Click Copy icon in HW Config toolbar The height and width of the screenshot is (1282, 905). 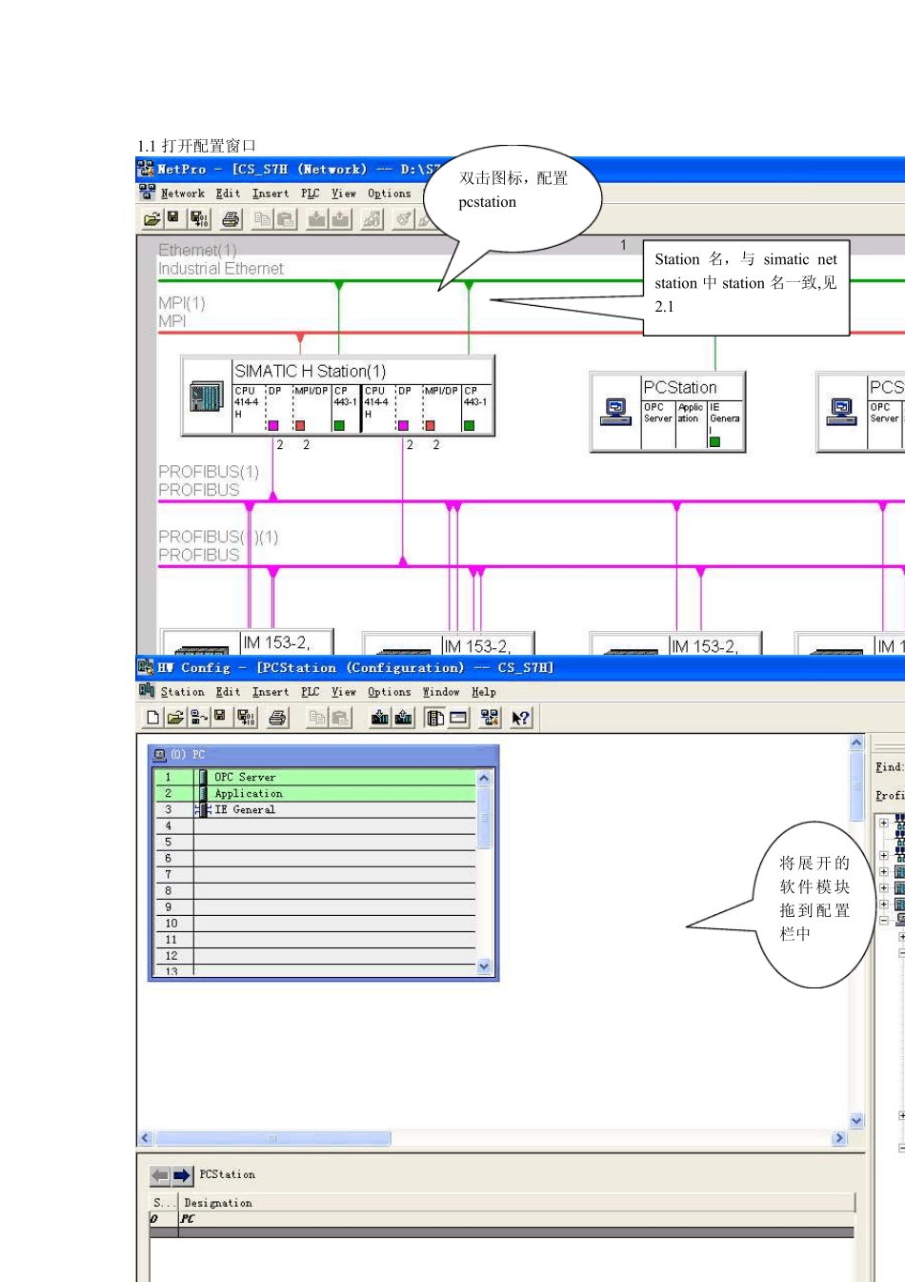[317, 718]
